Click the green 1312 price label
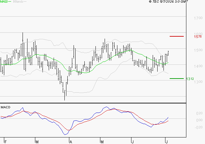Viewport: 205px width, 144px height. click(190, 79)
